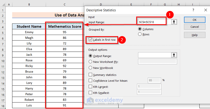Click the Help button in the dialog
Screen dimensions: 210x109
pos(194,35)
